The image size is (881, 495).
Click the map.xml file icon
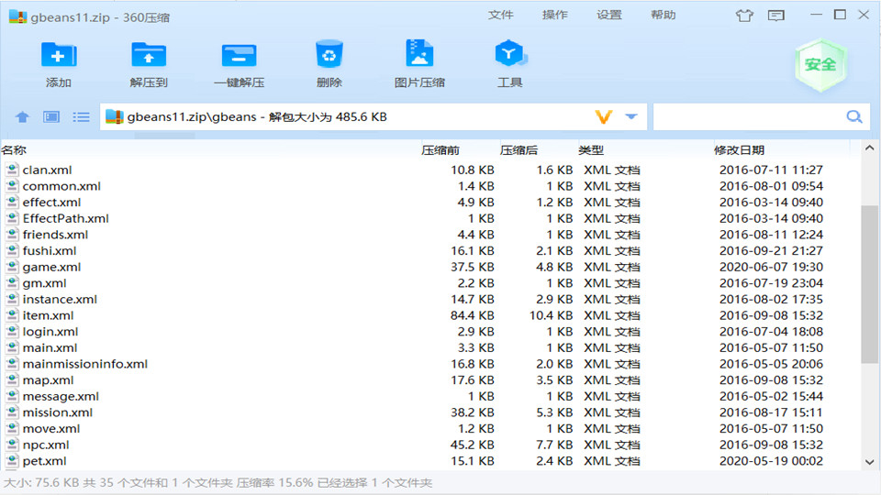click(12, 379)
